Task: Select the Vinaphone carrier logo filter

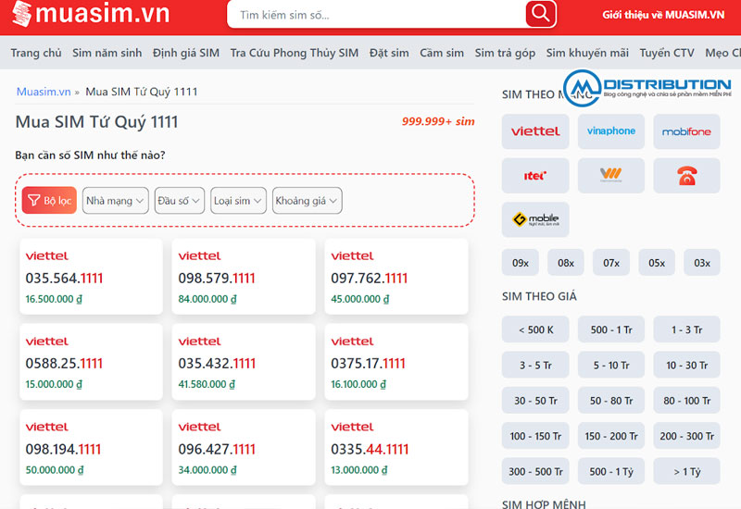Action: click(x=611, y=131)
